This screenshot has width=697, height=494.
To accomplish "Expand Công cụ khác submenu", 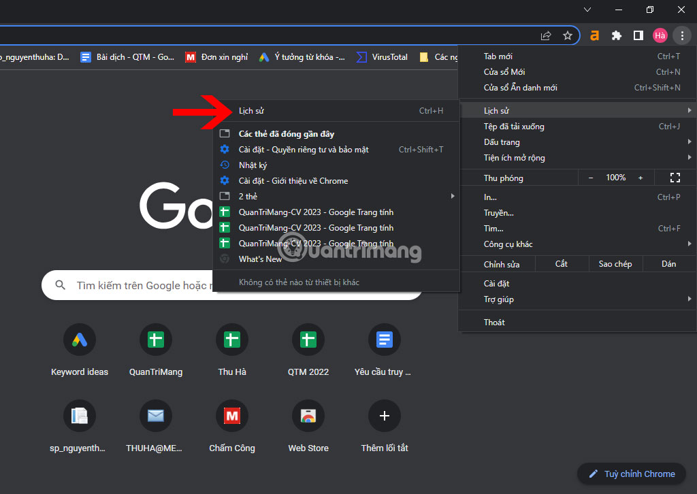I will click(x=577, y=244).
